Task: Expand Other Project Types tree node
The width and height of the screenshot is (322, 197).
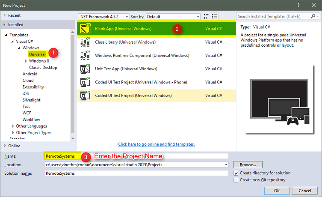Action: point(13,133)
